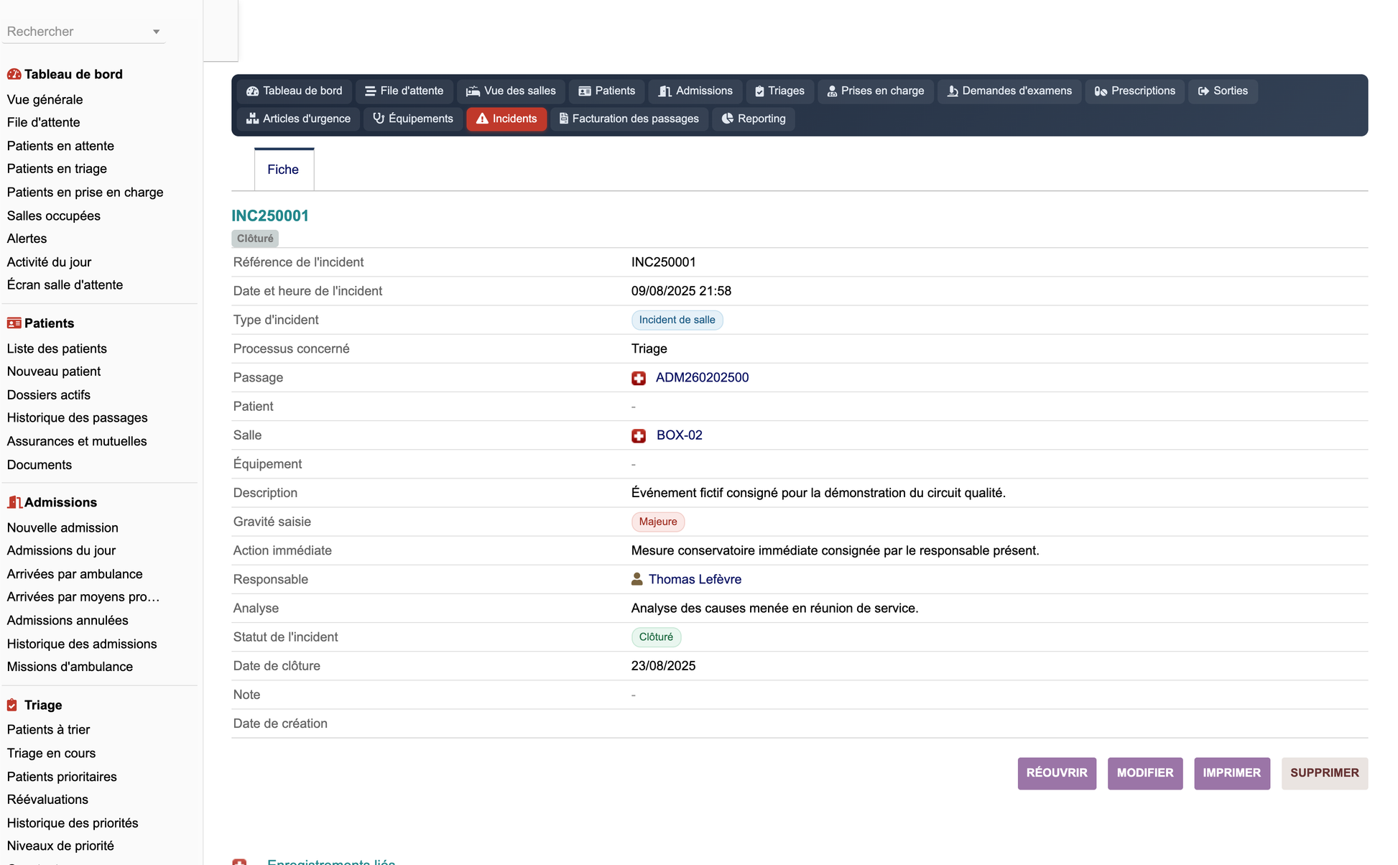Click the Admissions sidebar door icon

(14, 502)
